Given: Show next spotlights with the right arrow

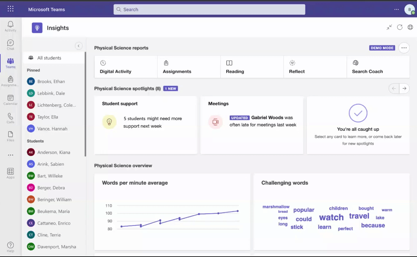Looking at the screenshot, I should [404, 88].
